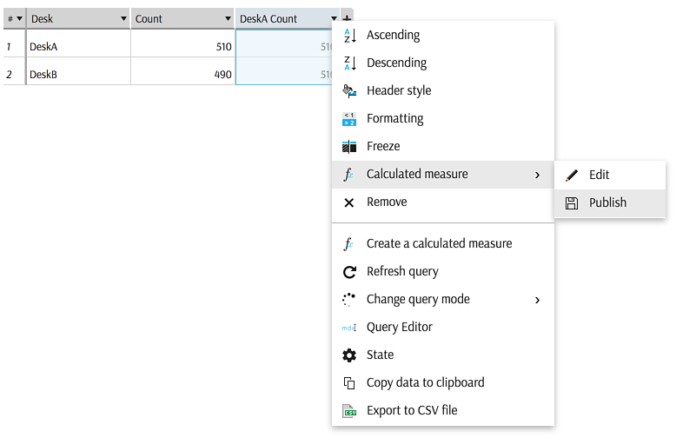Click the State gear icon
The image size is (676, 438).
coord(349,355)
